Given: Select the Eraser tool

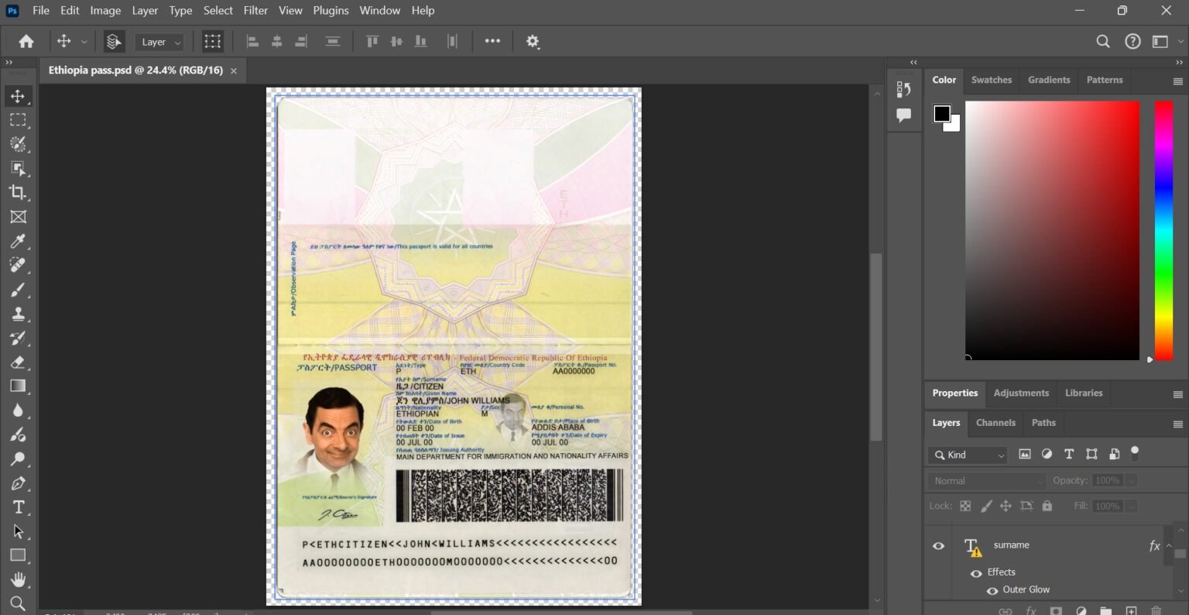Looking at the screenshot, I should point(18,362).
